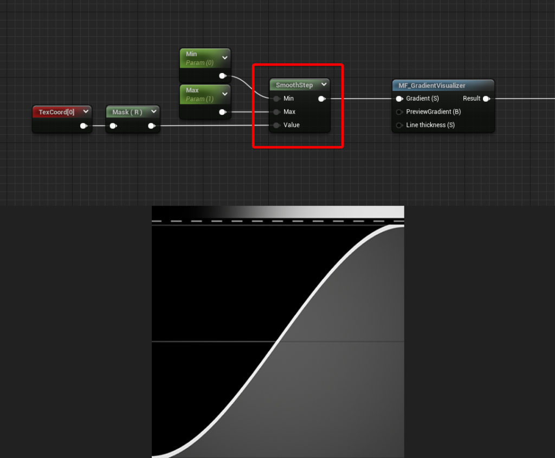
Task: Click the Gradient (S) input pin
Action: pos(399,99)
